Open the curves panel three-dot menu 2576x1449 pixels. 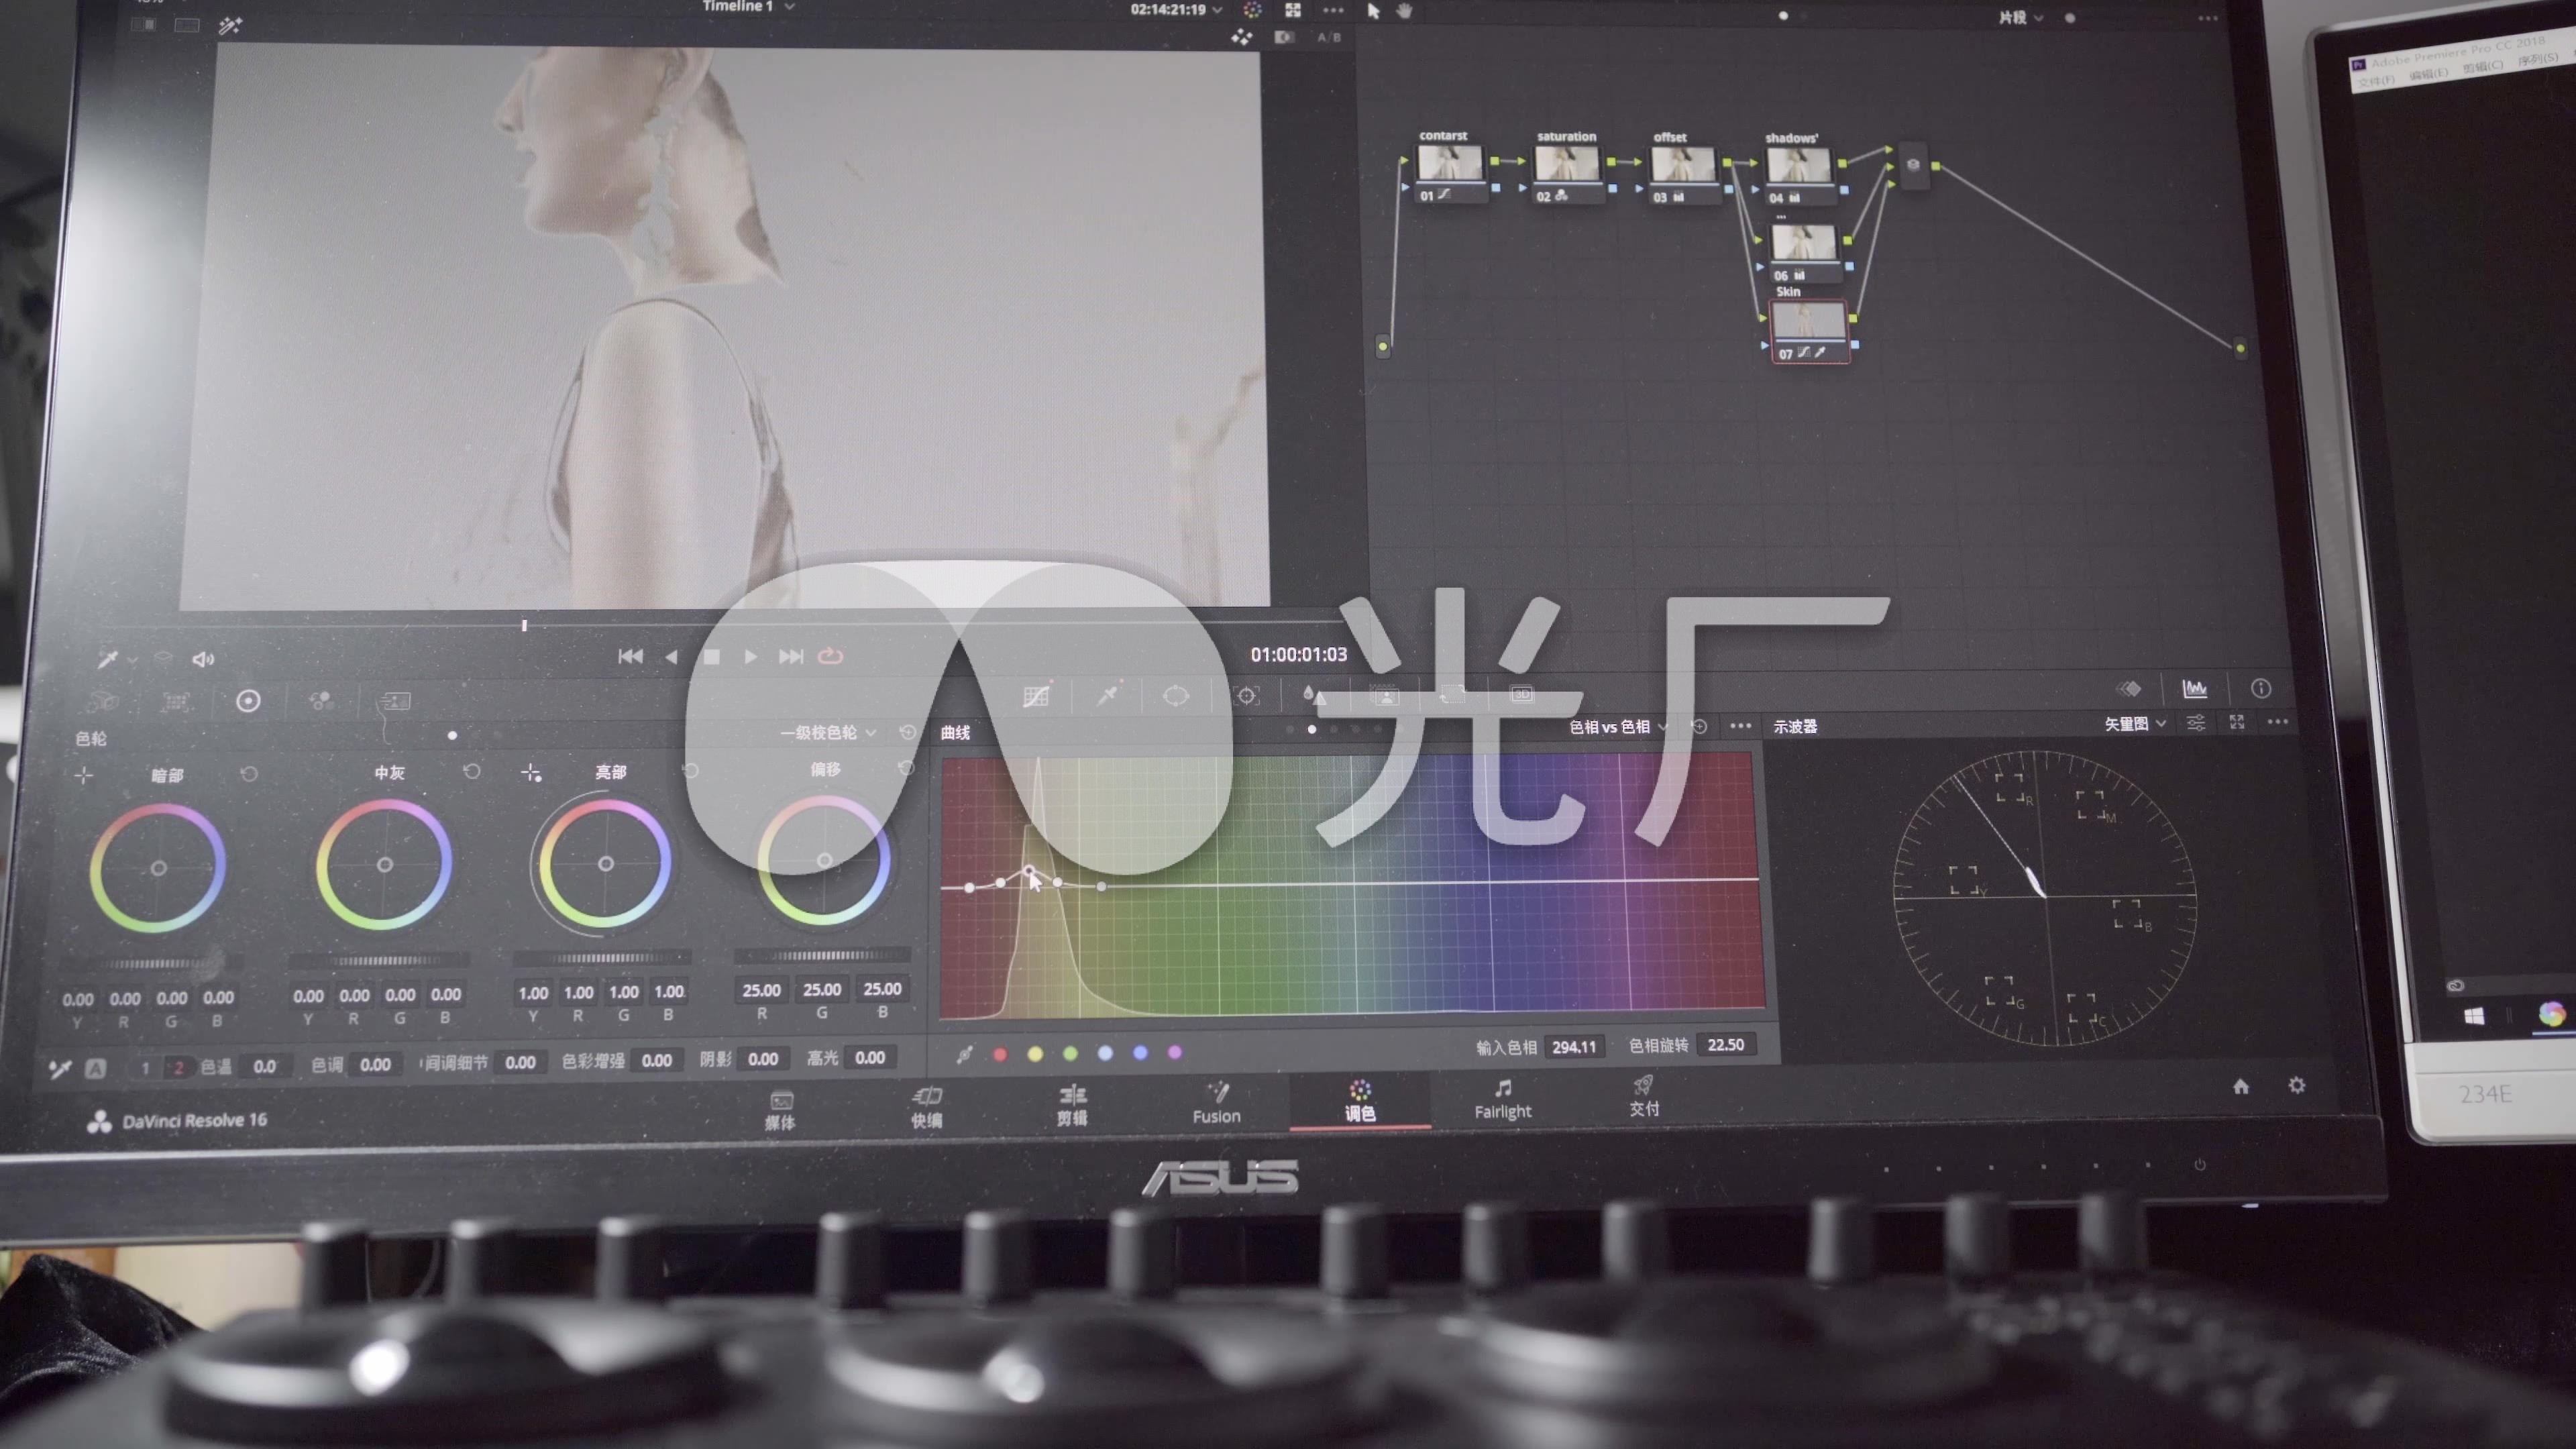tap(1740, 726)
